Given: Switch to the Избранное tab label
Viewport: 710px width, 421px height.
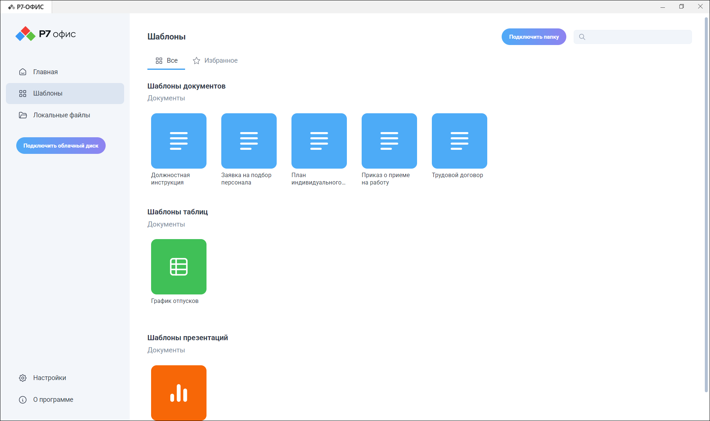Looking at the screenshot, I should [221, 61].
